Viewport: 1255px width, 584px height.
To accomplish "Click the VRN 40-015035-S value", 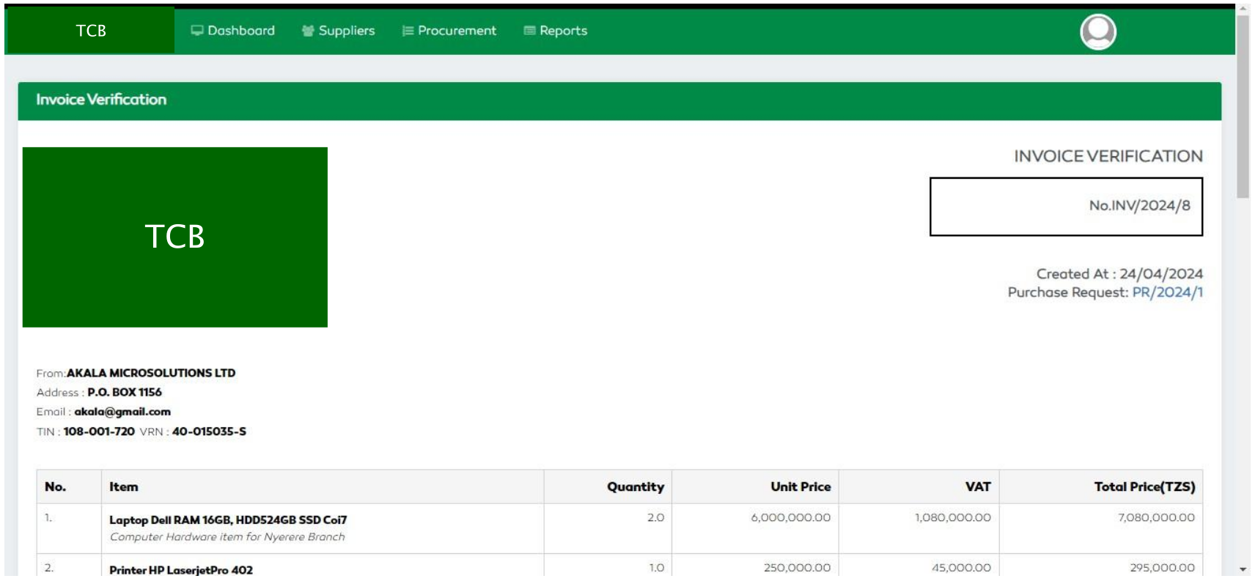I will click(209, 432).
